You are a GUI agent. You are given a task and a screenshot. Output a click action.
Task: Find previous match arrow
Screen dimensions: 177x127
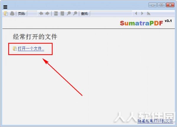(136, 14)
